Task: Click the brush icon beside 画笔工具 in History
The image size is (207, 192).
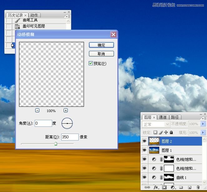Action: (17, 20)
